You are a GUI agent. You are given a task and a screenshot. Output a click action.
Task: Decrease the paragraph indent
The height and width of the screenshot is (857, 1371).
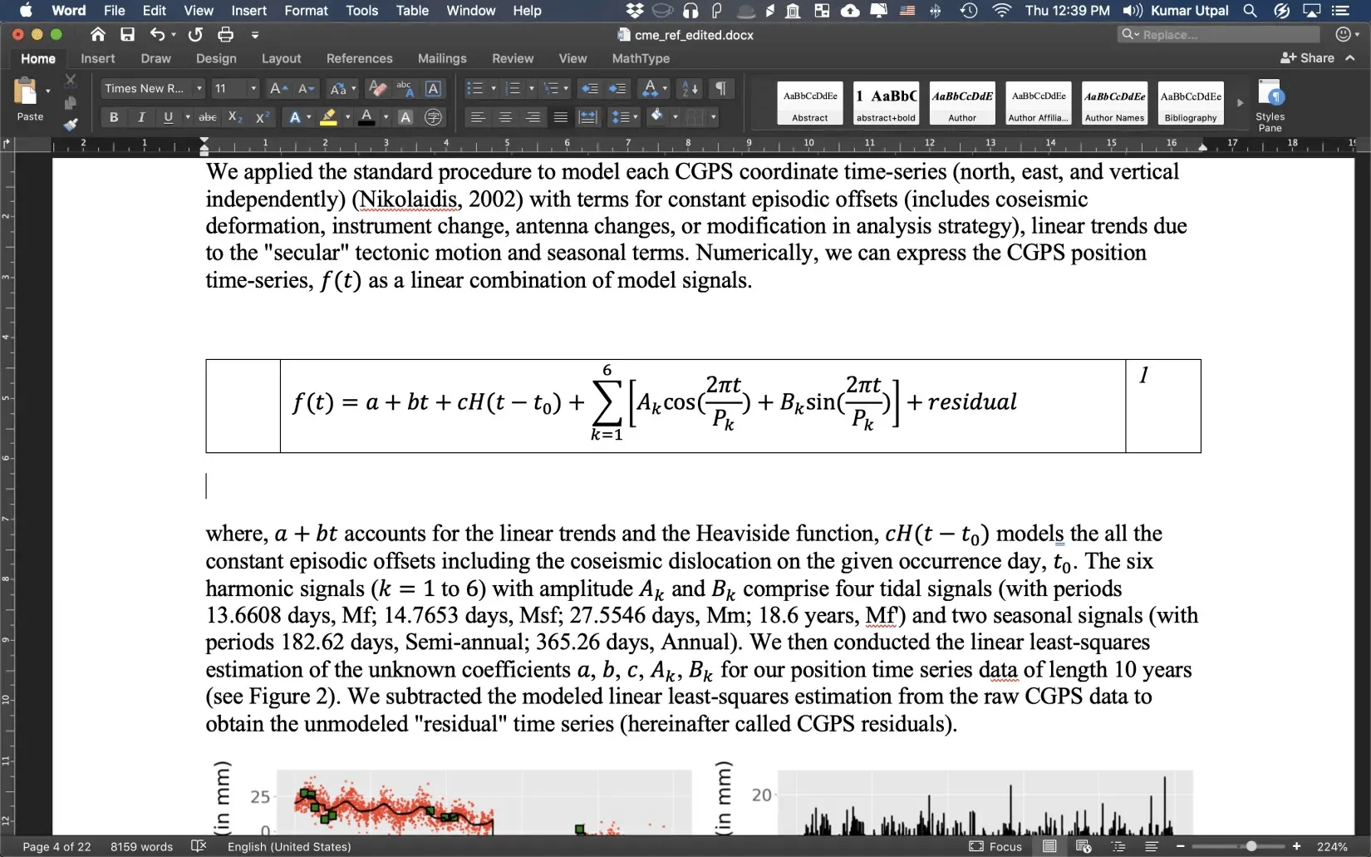(589, 88)
